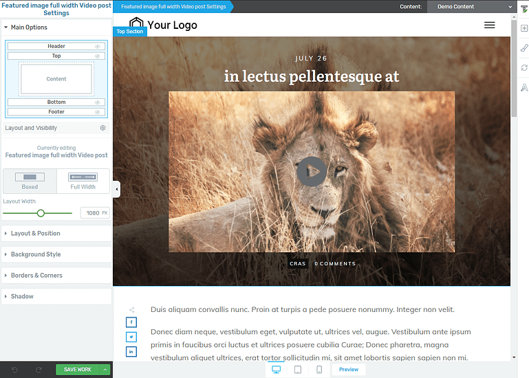Toggle Header section visibility eye
Image resolution: width=529 pixels, height=378 pixels.
[x=98, y=47]
